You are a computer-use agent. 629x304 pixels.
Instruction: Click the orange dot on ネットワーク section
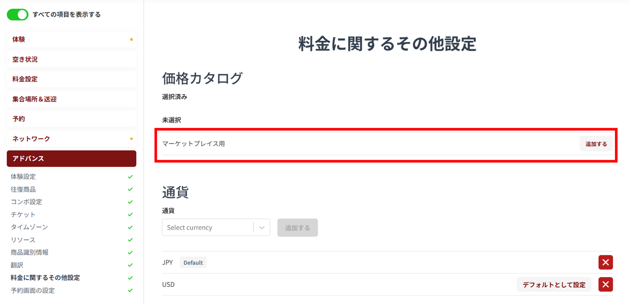click(x=131, y=139)
